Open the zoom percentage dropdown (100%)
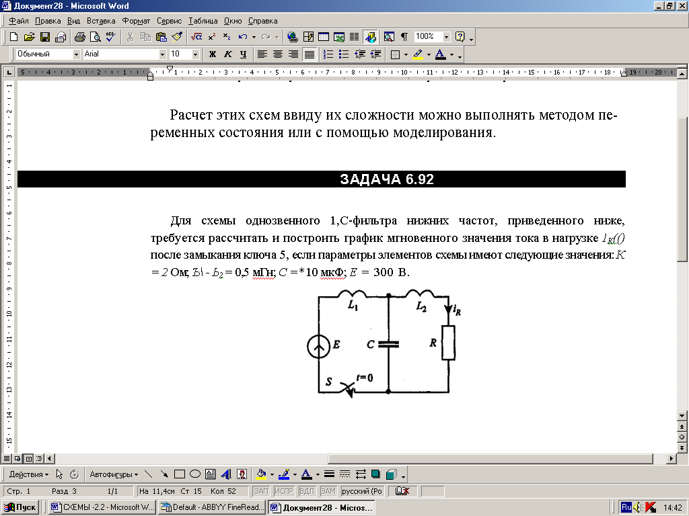 [x=447, y=37]
